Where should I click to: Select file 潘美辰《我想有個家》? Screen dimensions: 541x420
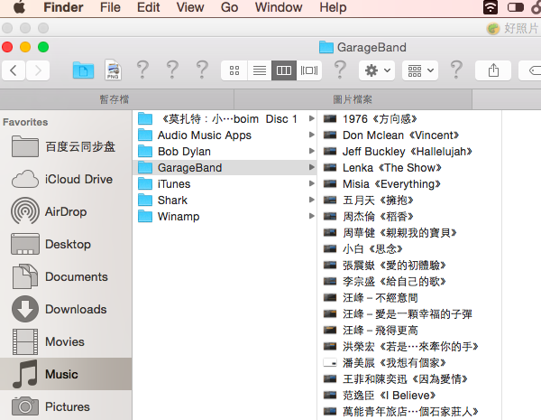tap(409, 362)
